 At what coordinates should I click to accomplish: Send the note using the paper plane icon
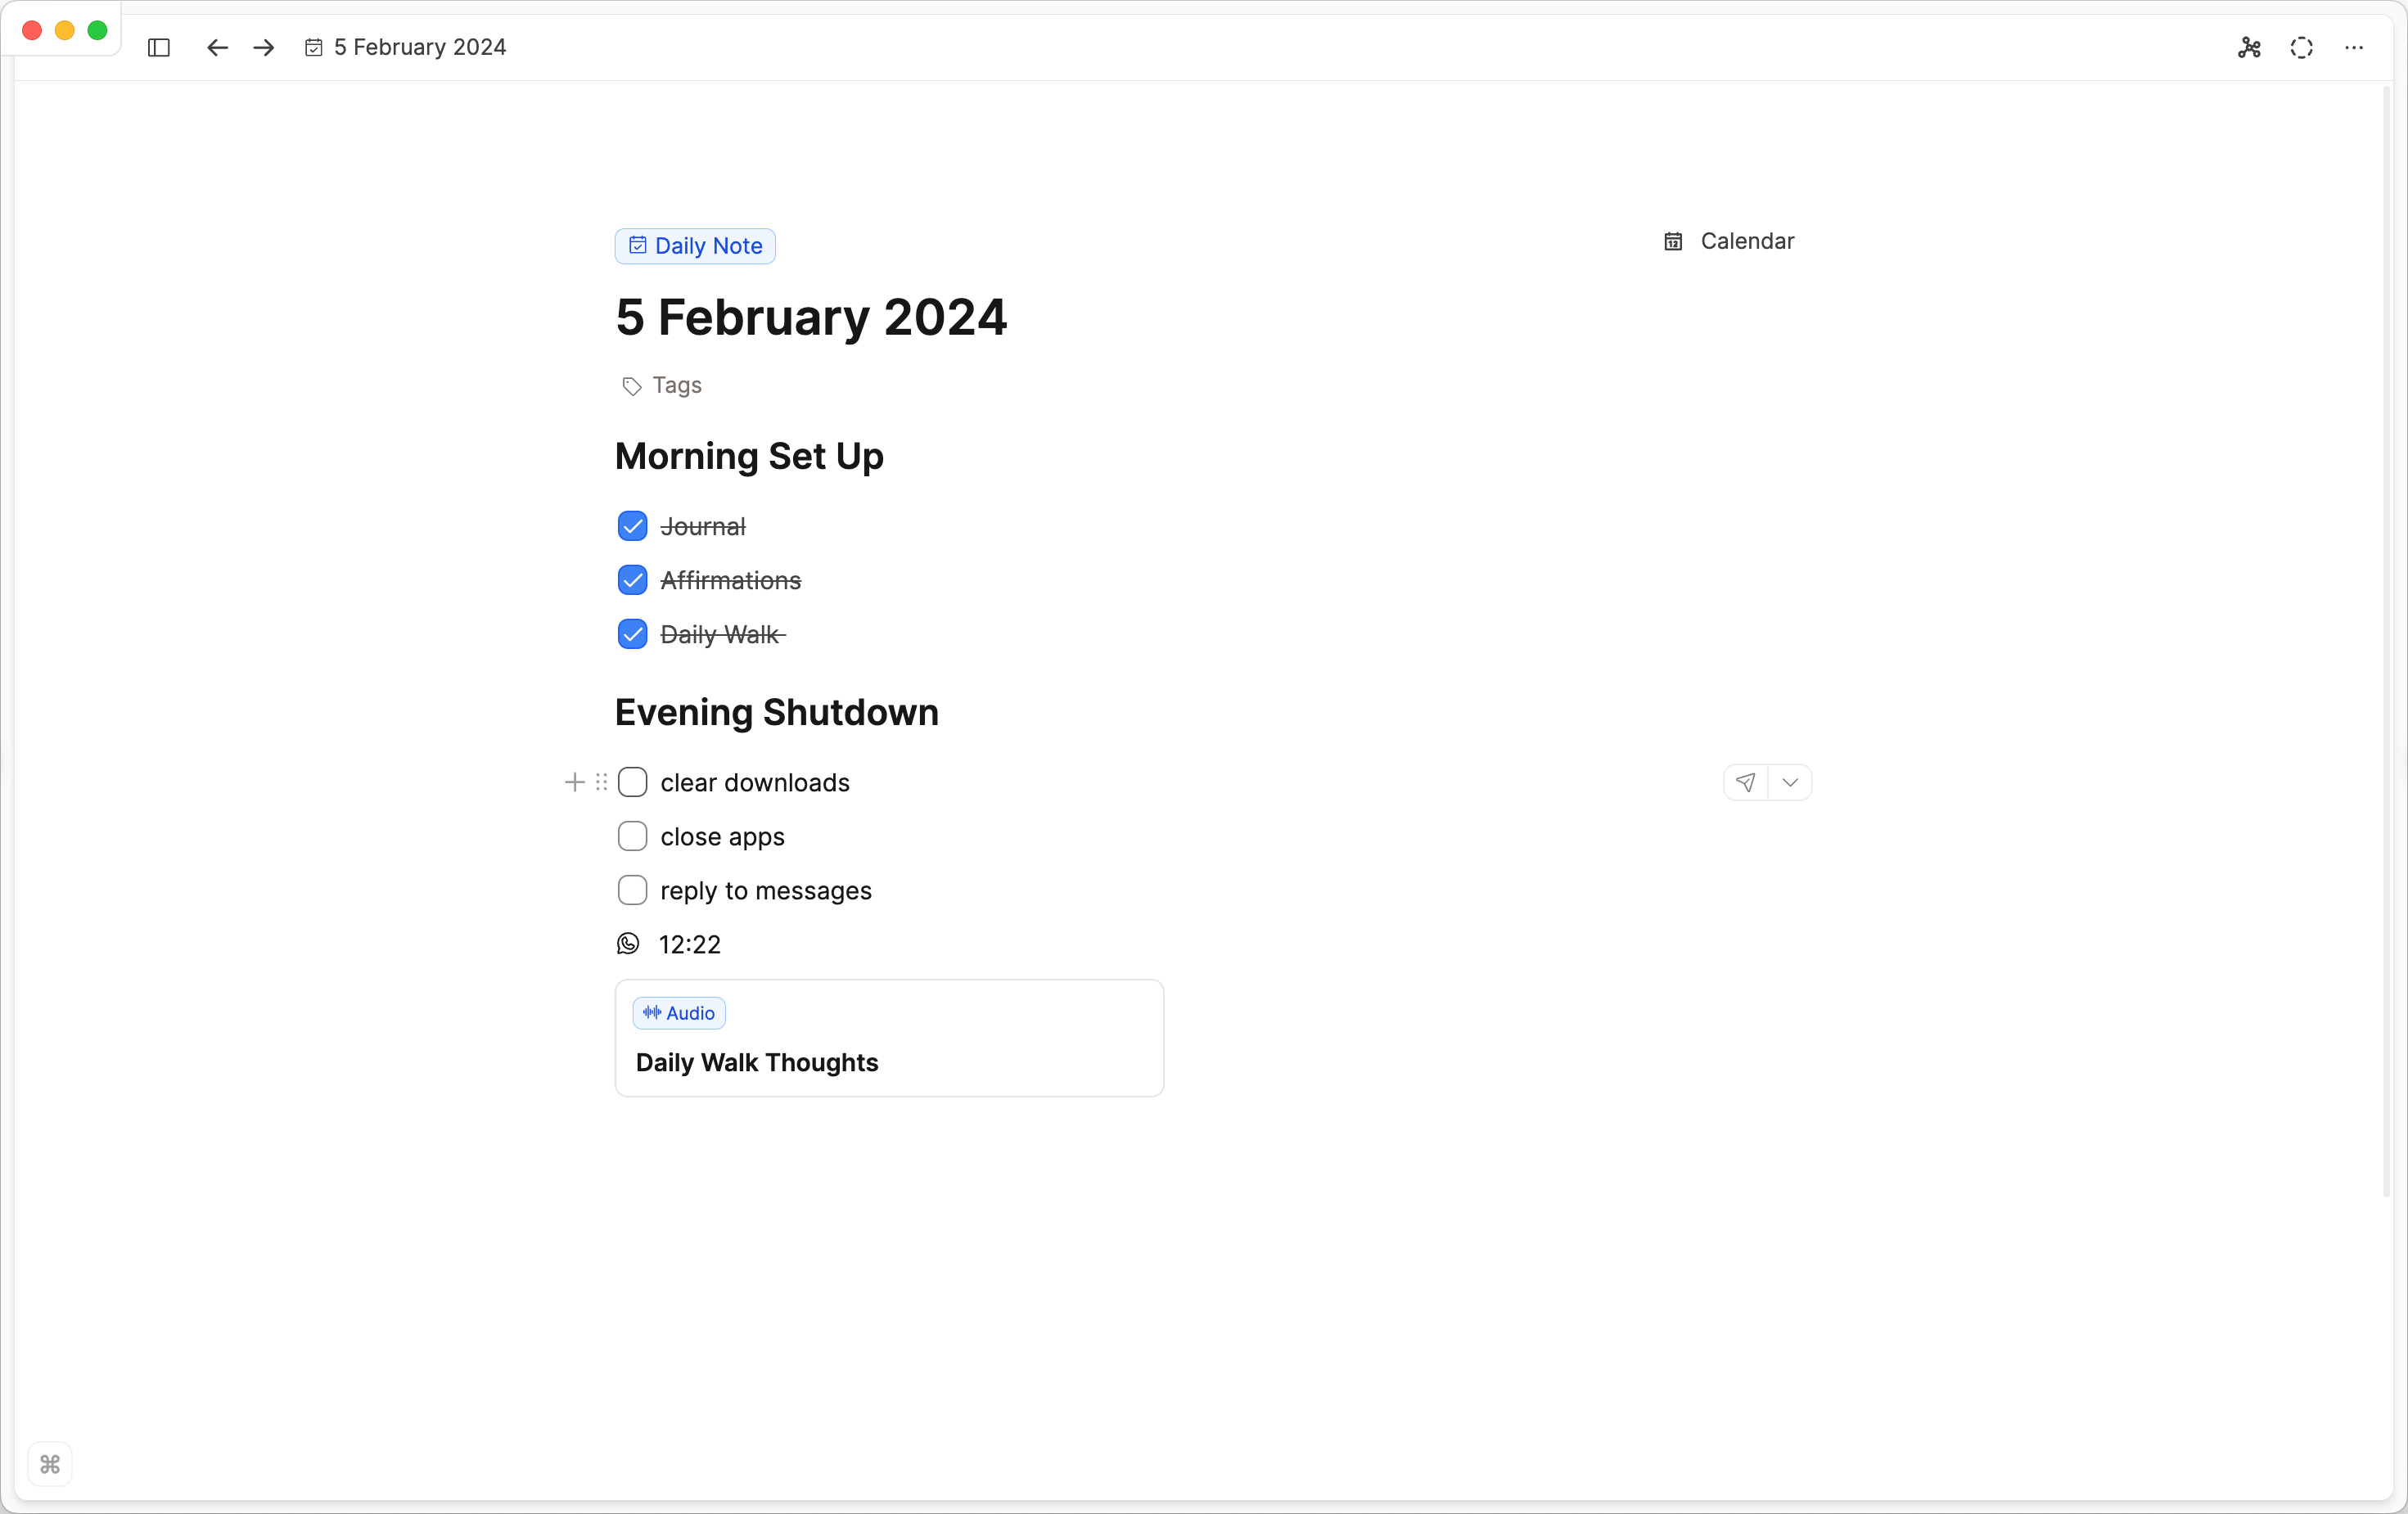(x=1745, y=782)
